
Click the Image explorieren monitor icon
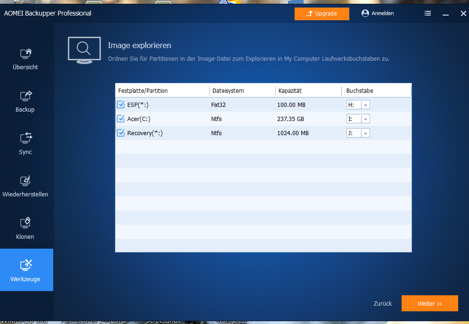tap(84, 50)
